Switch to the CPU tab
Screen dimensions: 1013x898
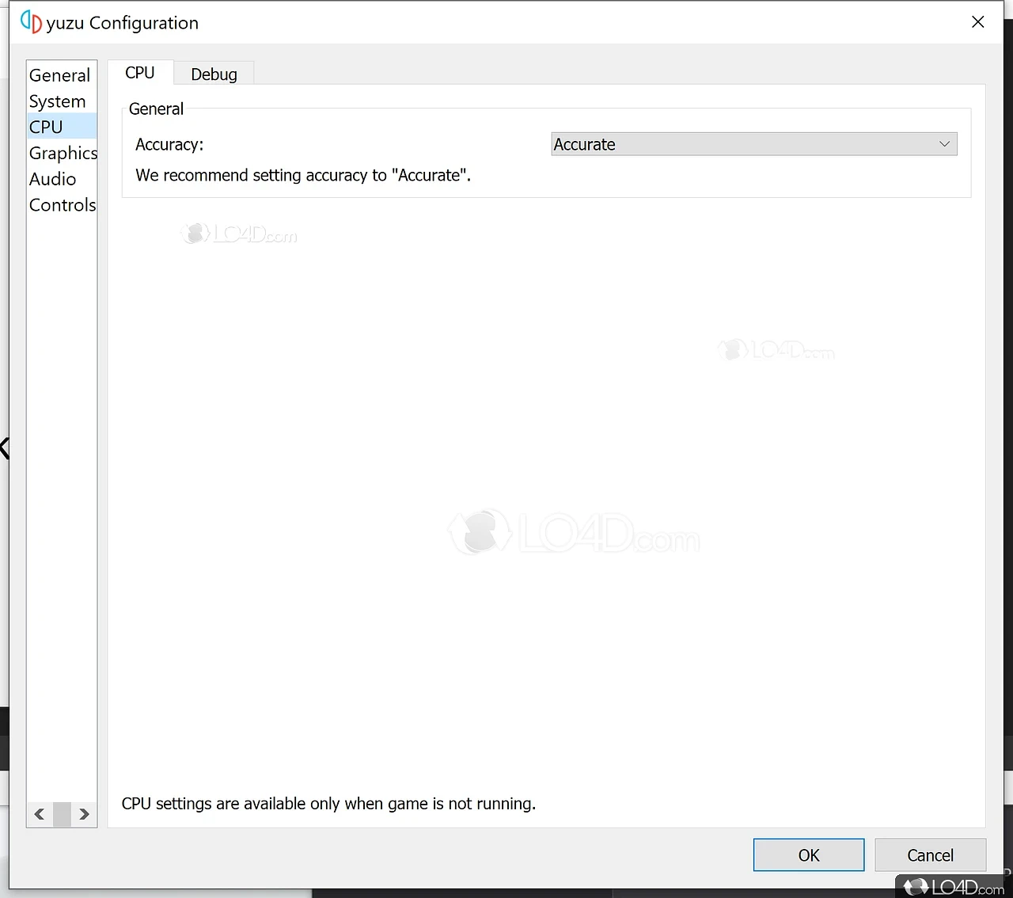tap(140, 73)
